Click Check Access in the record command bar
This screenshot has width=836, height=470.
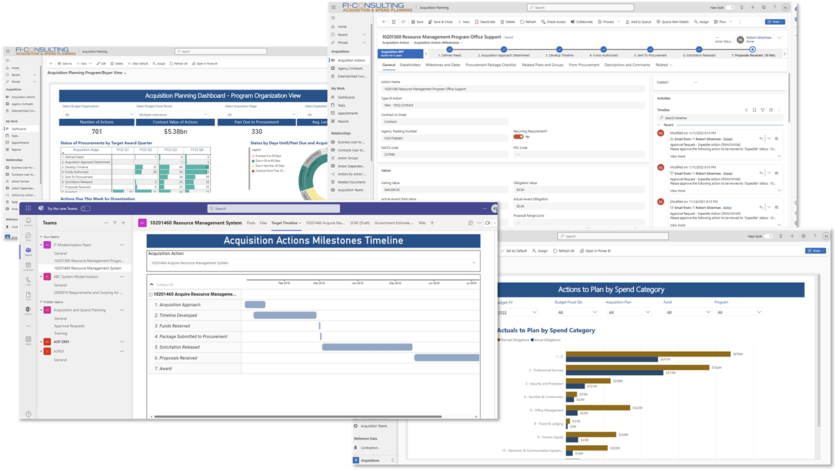click(x=553, y=22)
